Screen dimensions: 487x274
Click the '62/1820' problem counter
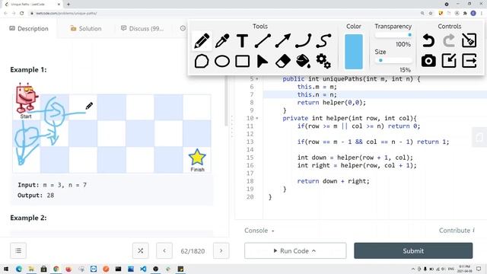click(193, 251)
